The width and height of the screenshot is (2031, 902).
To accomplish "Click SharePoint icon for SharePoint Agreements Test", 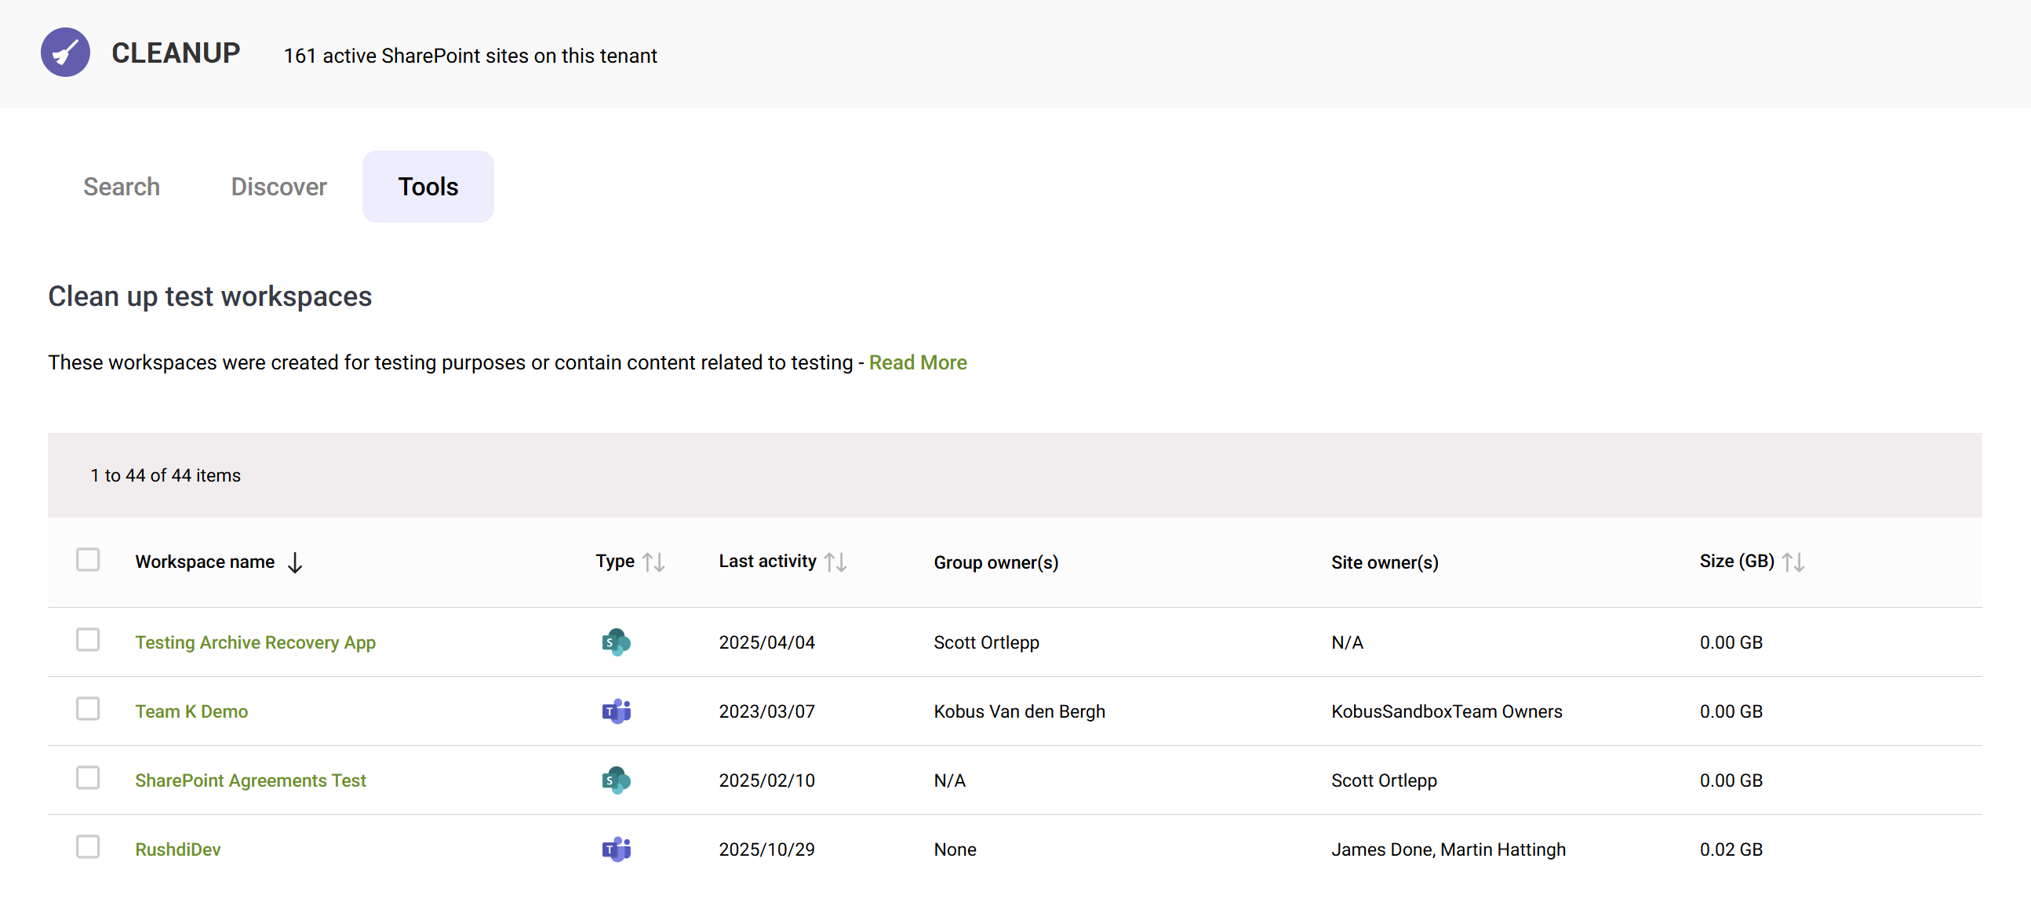I will coord(616,780).
